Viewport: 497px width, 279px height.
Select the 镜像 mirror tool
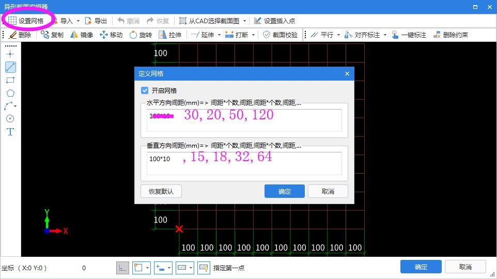82,35
